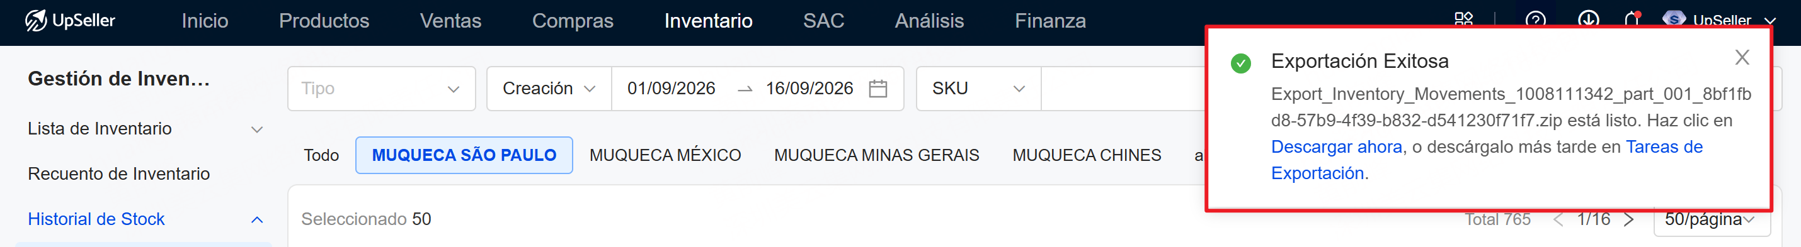
Task: Open Recuento de Inventario
Action: coord(119,173)
